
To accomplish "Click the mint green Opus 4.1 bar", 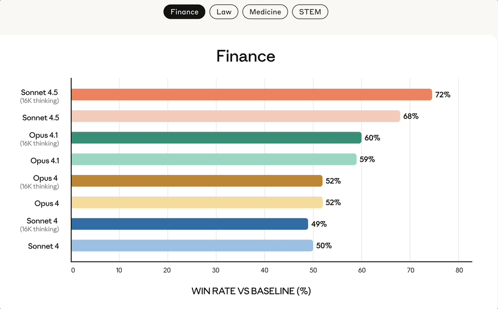I will [213, 159].
